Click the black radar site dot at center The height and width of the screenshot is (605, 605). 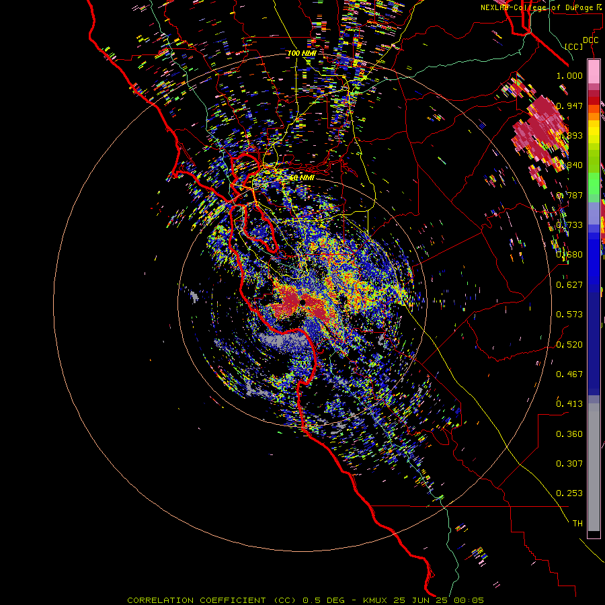click(303, 303)
